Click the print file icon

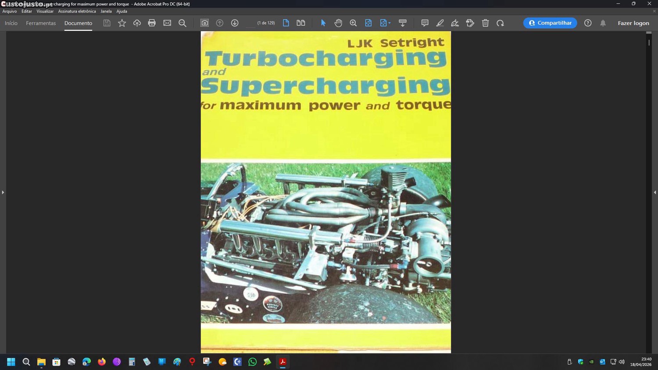152,23
